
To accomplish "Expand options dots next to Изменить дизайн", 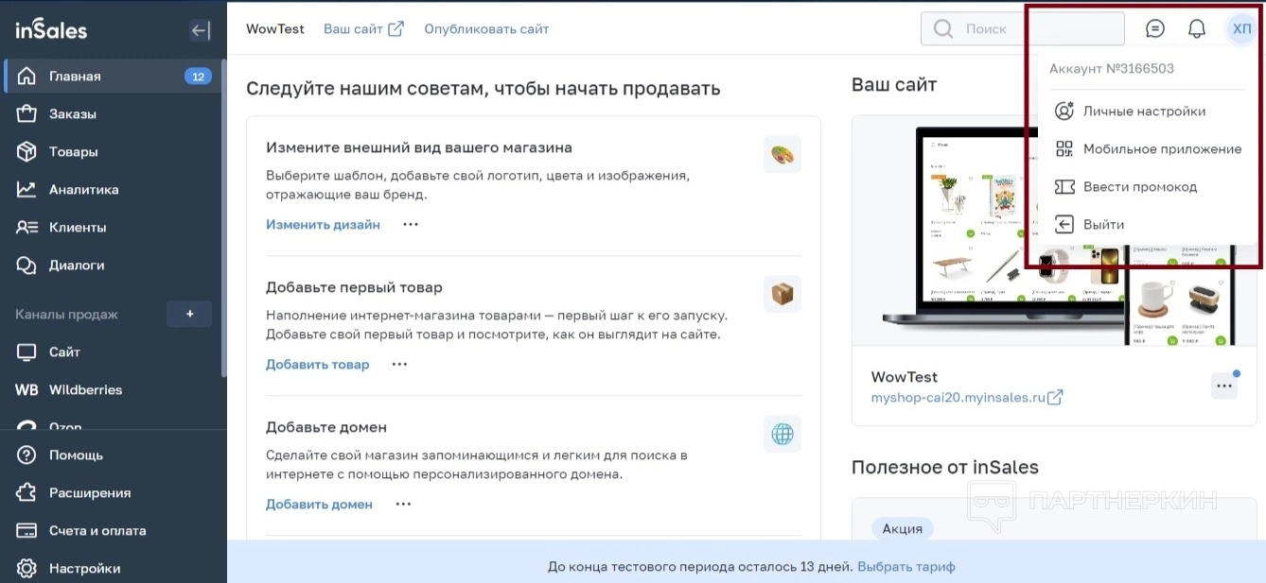I will (411, 225).
